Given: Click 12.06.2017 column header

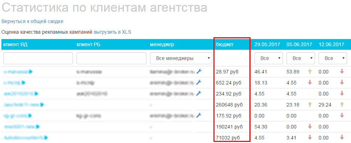Looking at the screenshot, I should (331, 45).
